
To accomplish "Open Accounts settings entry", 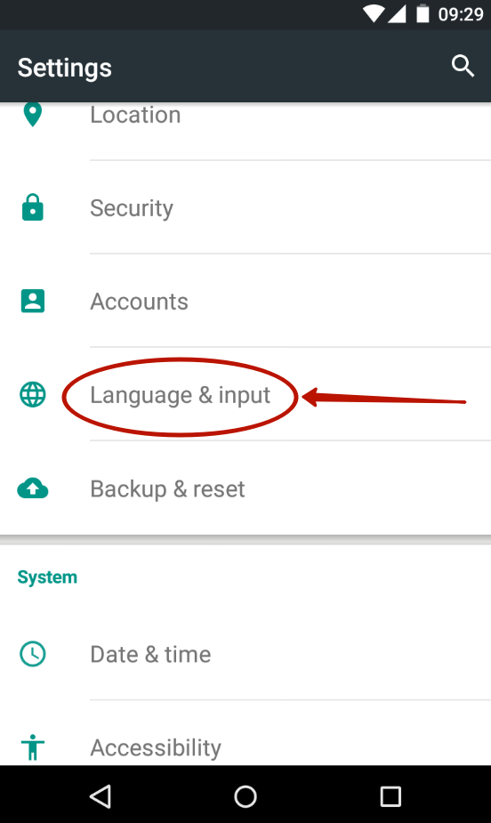I will (245, 301).
